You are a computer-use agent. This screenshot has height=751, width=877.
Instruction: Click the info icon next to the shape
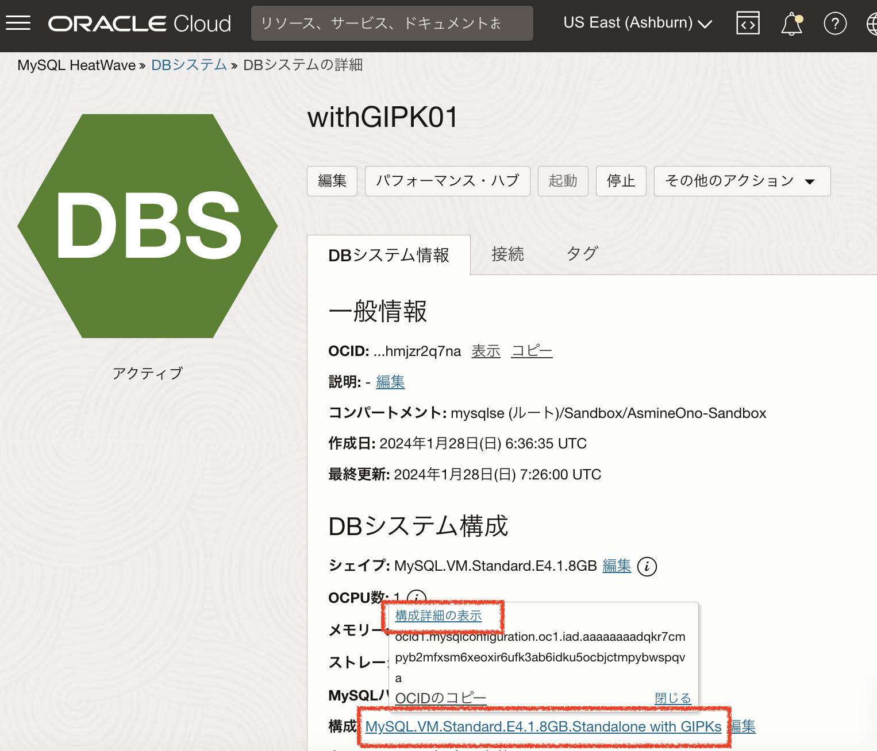click(647, 566)
